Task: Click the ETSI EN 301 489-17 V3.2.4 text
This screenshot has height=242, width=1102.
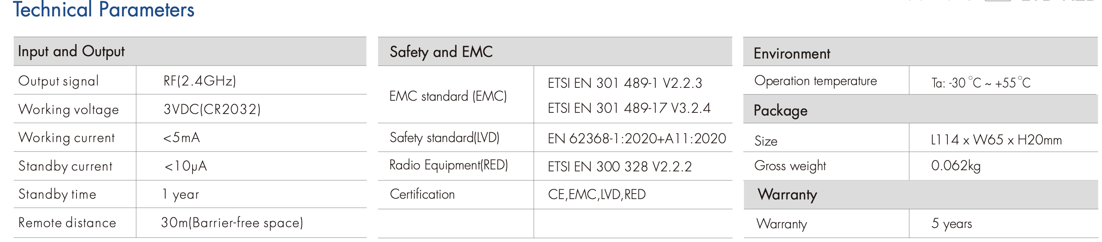Action: (629, 108)
